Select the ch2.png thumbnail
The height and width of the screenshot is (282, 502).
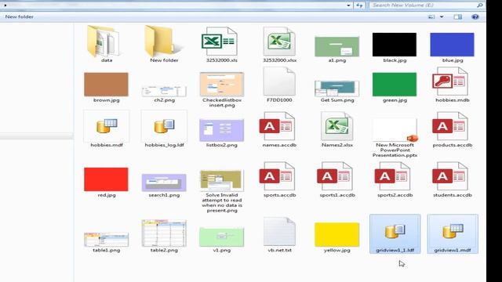pos(164,91)
